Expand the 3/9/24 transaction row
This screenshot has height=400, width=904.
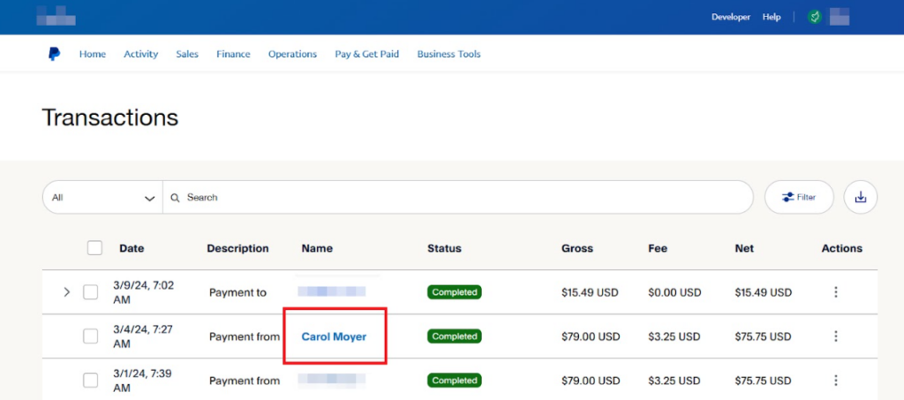(66, 292)
